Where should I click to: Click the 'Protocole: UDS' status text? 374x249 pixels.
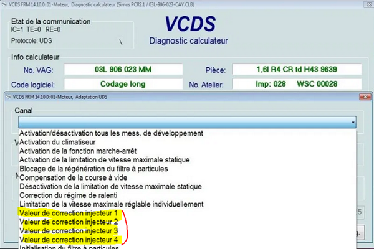coord(32,40)
